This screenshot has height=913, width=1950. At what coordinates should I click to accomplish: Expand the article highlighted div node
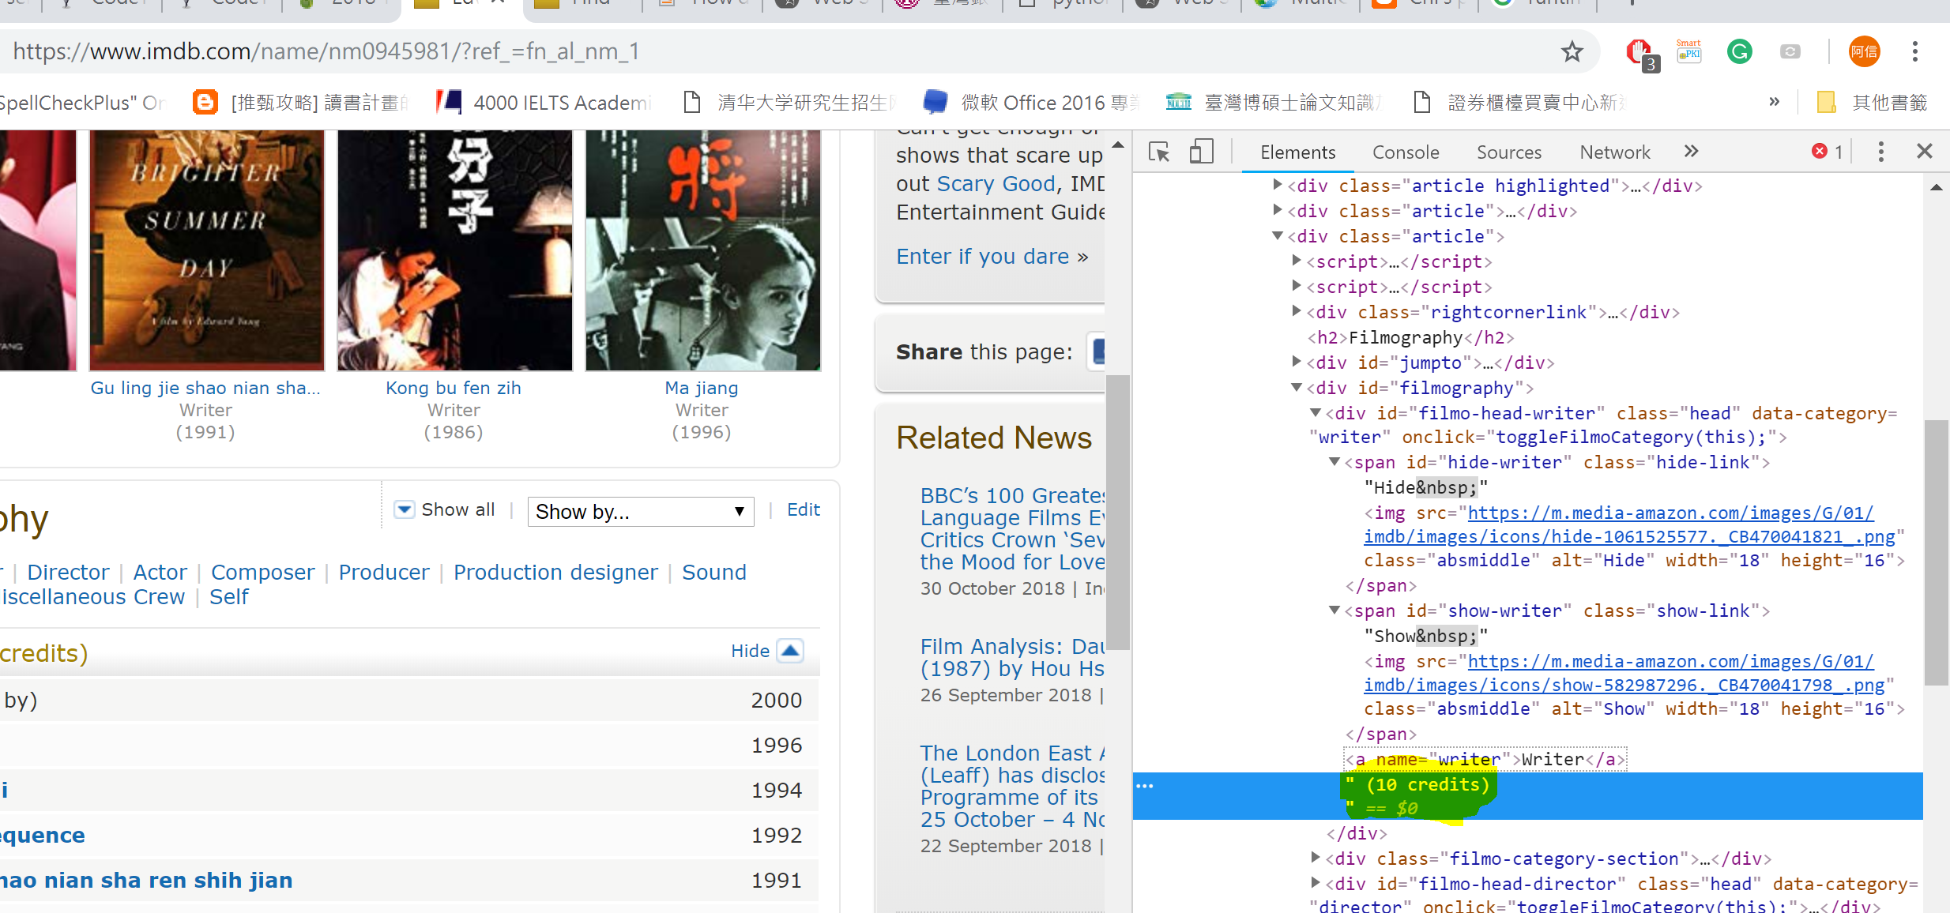[1277, 185]
